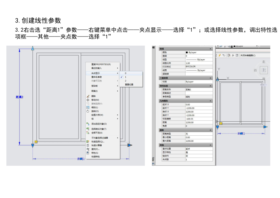
Task: Click the 移动(M) move icon
Action: pos(88,100)
